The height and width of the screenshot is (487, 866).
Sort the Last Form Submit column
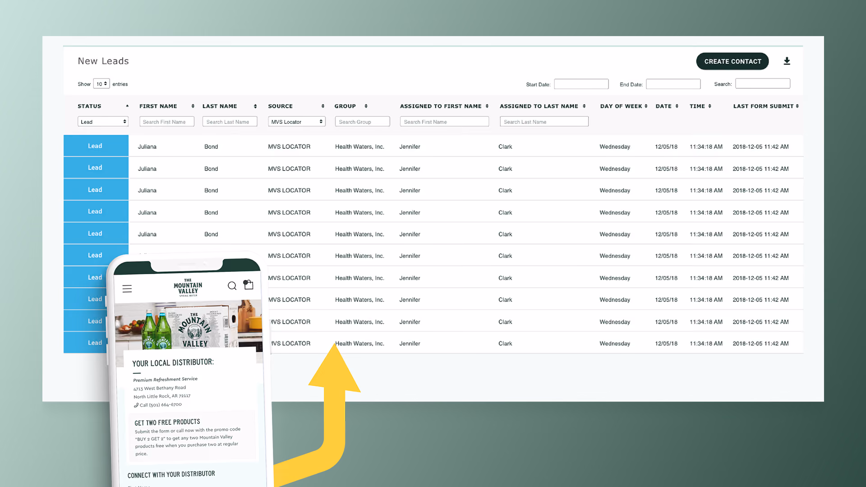797,106
